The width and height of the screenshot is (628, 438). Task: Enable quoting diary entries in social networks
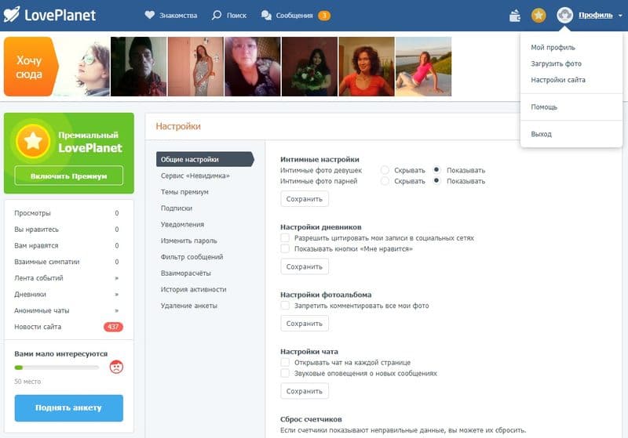coord(286,237)
